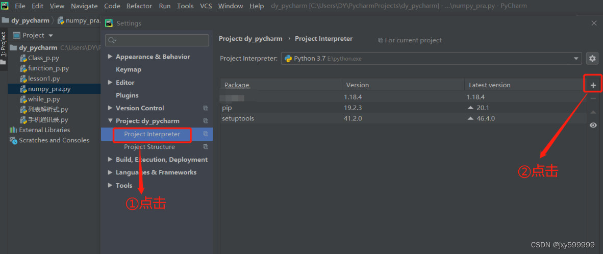603x254 pixels.
Task: Click the Project Structure row copy icon
Action: pos(206,147)
